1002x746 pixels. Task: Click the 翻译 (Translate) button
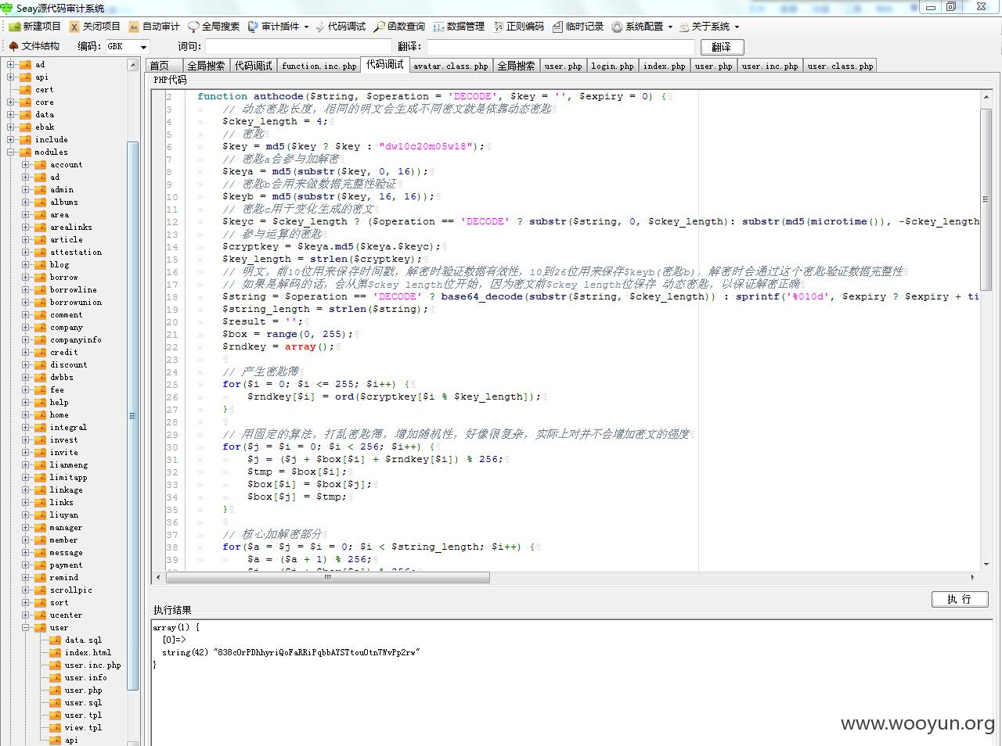tap(721, 47)
